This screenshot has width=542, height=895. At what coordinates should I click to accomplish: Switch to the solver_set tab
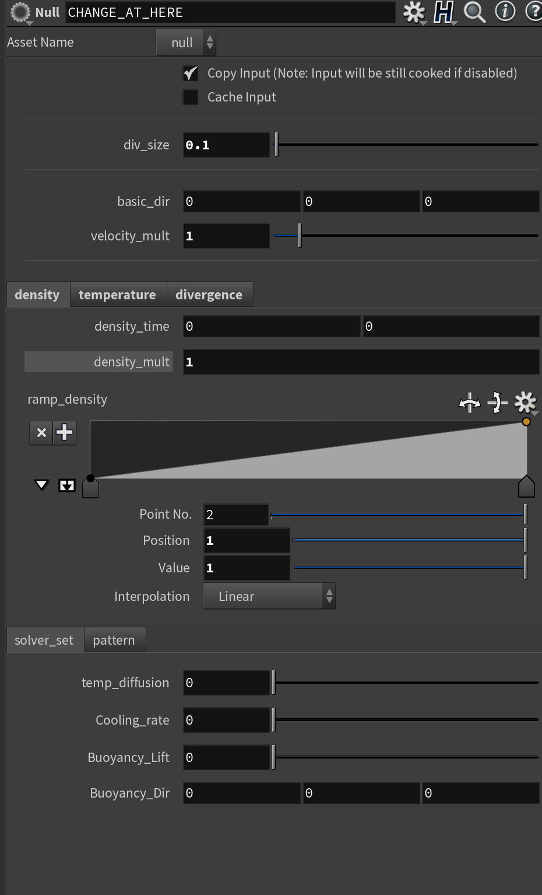point(45,640)
